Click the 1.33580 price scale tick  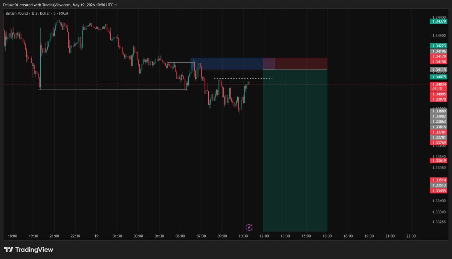point(439,168)
